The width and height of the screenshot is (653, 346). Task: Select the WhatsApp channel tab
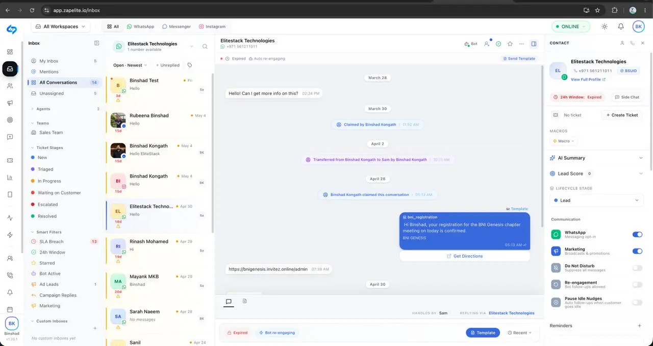(140, 27)
